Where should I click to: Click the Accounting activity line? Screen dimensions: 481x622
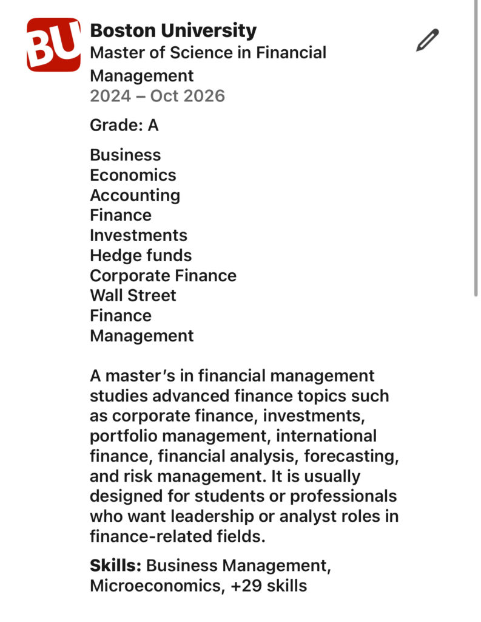coord(135,196)
